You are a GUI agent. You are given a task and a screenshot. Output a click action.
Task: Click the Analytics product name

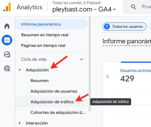point(29,7)
